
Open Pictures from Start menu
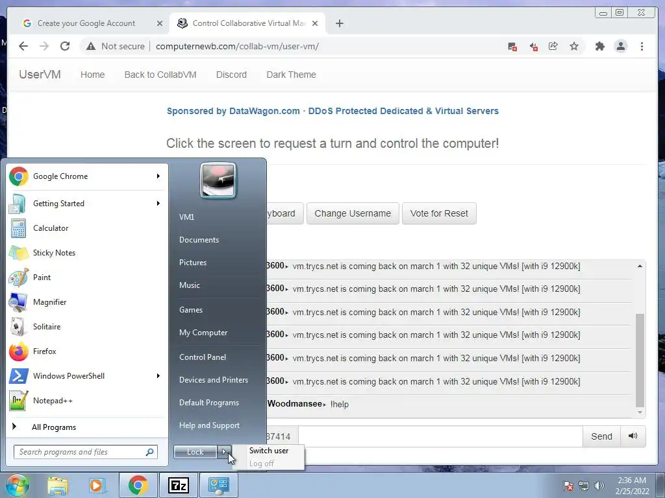(193, 263)
